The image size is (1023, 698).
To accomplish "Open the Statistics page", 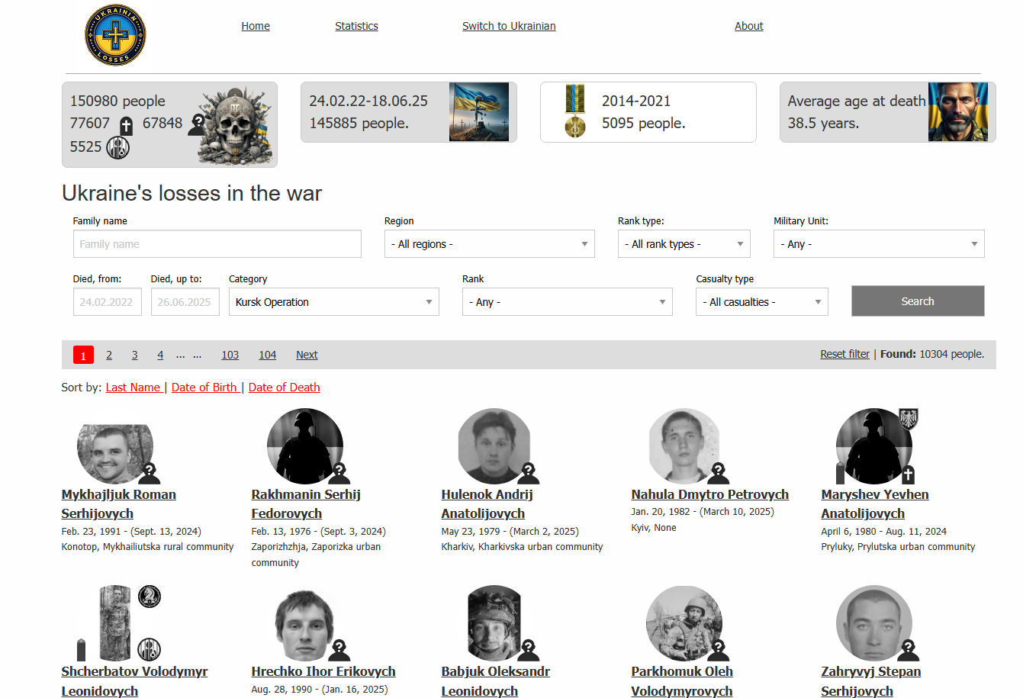I will click(356, 26).
